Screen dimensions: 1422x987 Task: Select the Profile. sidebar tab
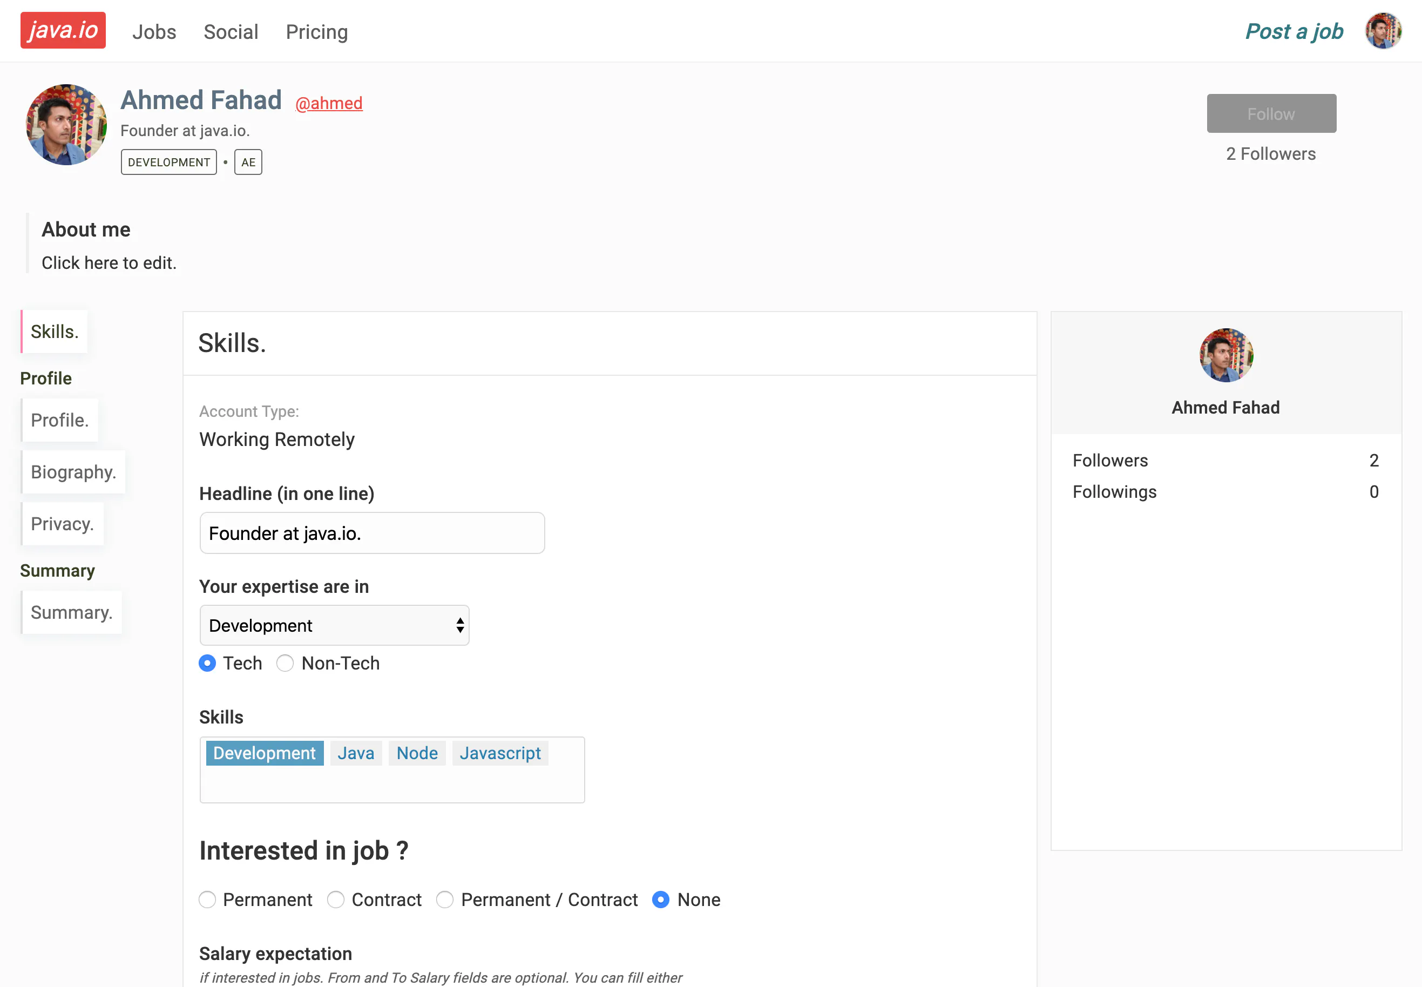[x=59, y=420]
